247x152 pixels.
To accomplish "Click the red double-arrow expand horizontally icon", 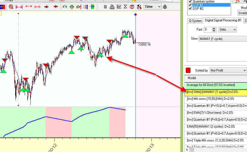I will pos(29,7).
